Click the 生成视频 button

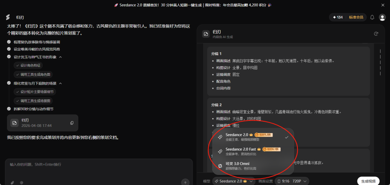[368, 181]
